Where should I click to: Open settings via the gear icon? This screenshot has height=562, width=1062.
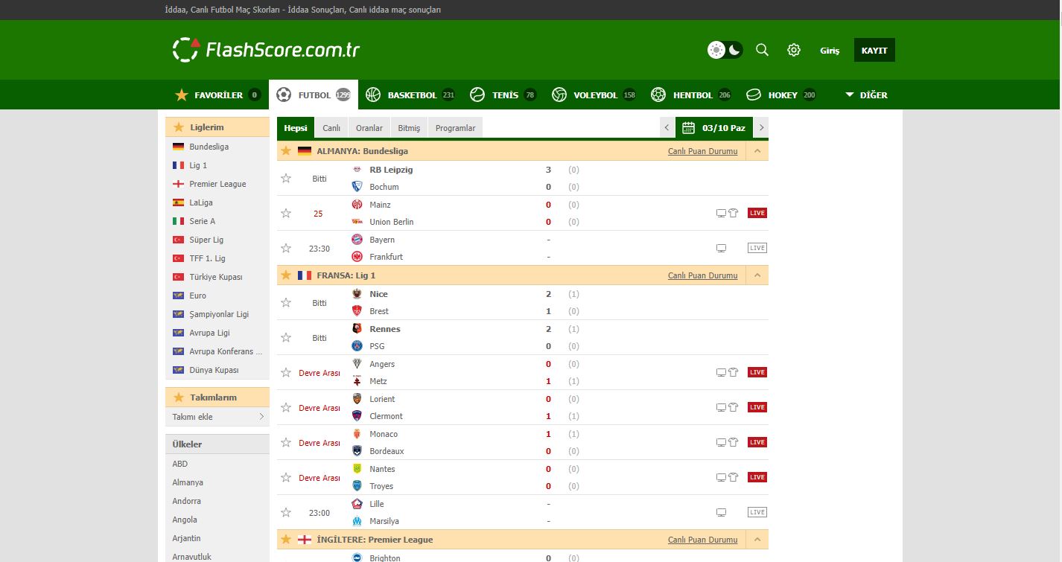tap(794, 50)
